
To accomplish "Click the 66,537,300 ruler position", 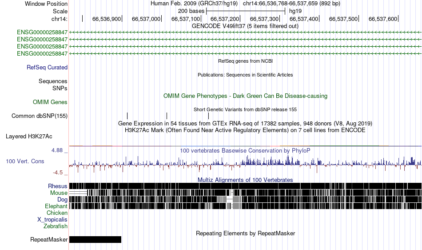I will [264, 19].
